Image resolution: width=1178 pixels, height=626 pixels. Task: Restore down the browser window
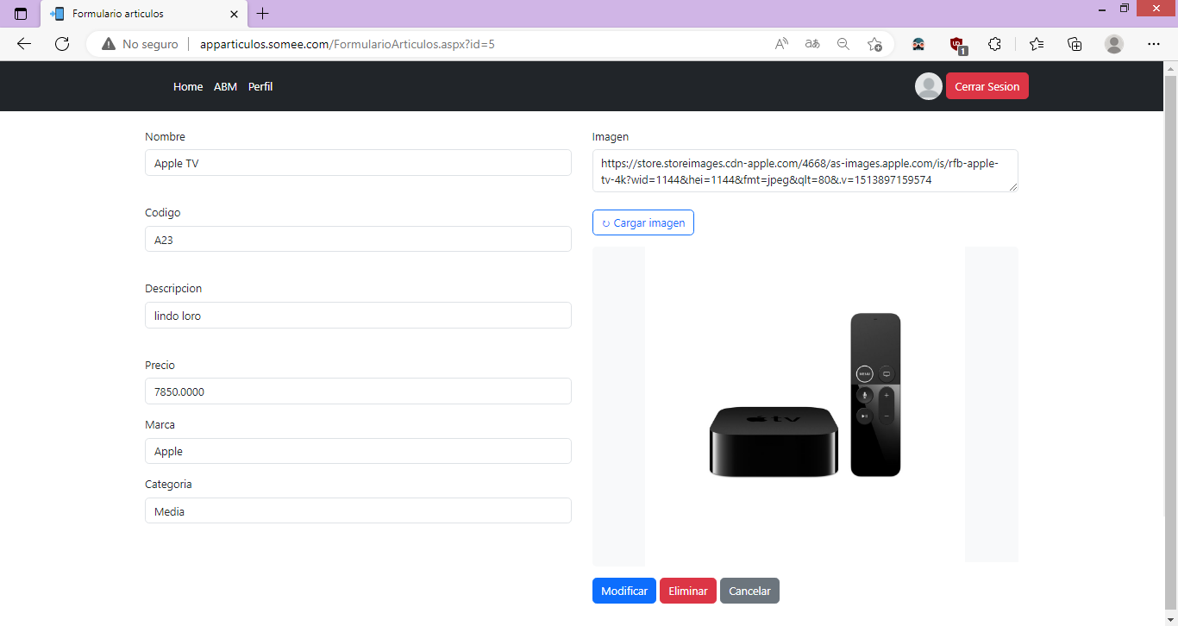pyautogui.click(x=1125, y=9)
